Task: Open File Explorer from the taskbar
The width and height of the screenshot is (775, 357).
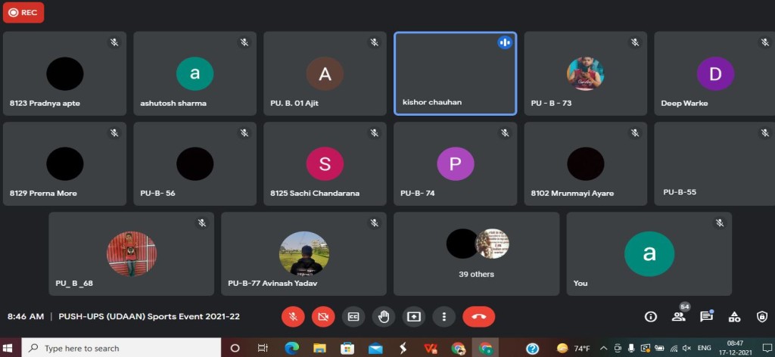Action: coord(319,348)
